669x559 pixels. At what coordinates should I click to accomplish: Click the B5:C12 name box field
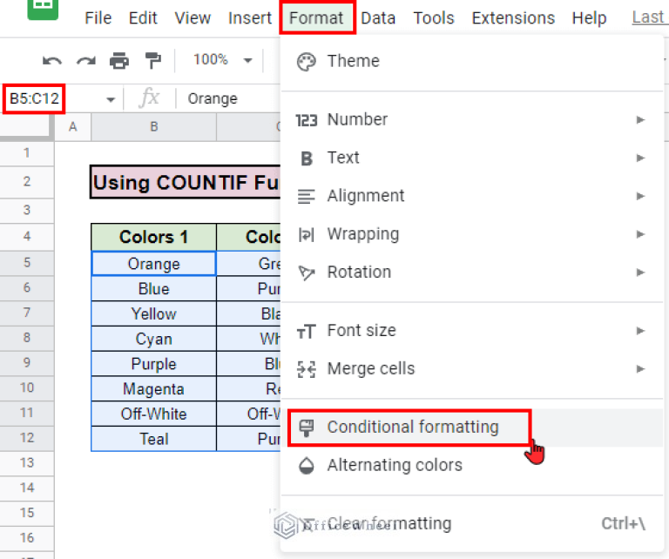pos(34,98)
